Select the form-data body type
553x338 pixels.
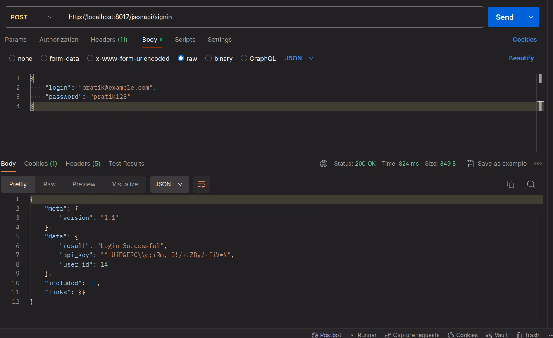[44, 58]
